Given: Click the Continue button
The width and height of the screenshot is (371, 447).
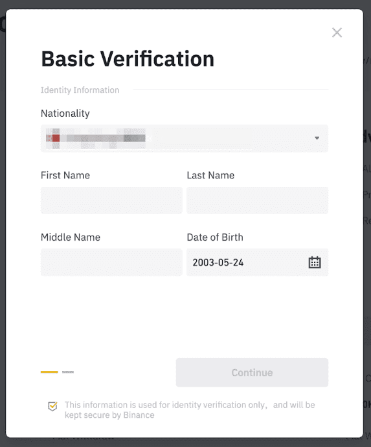Looking at the screenshot, I should [252, 372].
